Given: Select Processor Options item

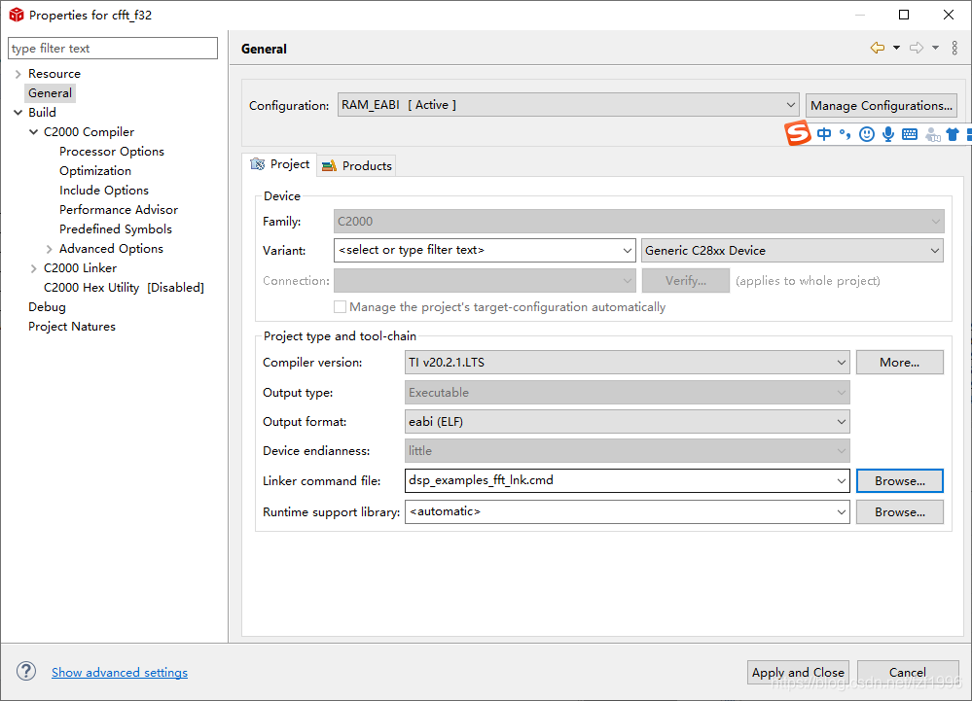Looking at the screenshot, I should click(112, 151).
